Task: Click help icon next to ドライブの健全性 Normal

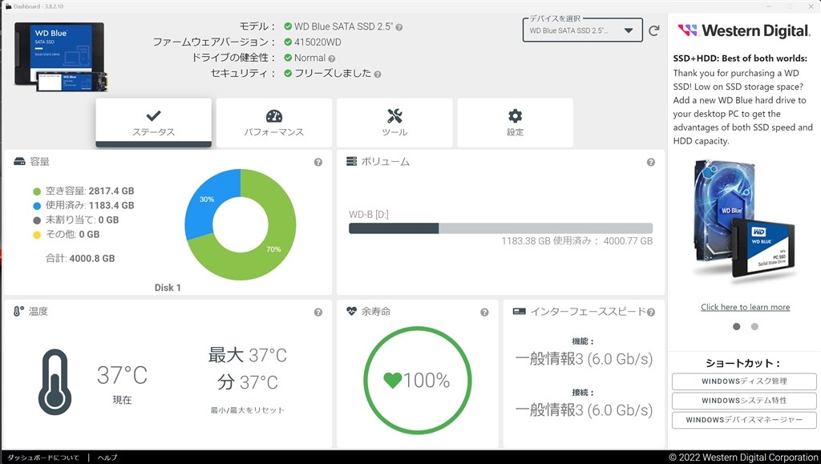Action: (332, 59)
